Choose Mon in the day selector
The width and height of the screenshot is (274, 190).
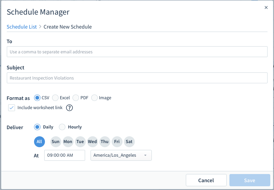coord(68,142)
